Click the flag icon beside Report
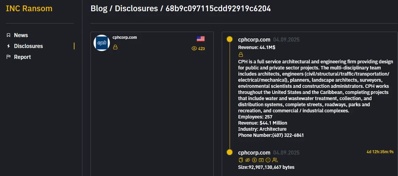398x176 pixels. pos(9,57)
